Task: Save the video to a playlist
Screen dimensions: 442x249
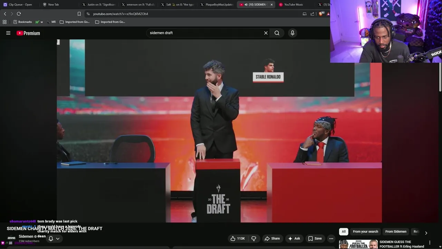Action: pyautogui.click(x=315, y=239)
